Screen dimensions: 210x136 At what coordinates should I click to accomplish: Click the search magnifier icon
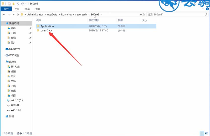[206, 14]
